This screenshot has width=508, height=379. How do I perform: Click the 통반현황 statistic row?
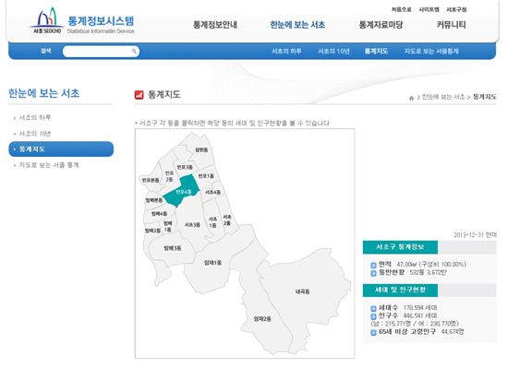[x=409, y=272]
